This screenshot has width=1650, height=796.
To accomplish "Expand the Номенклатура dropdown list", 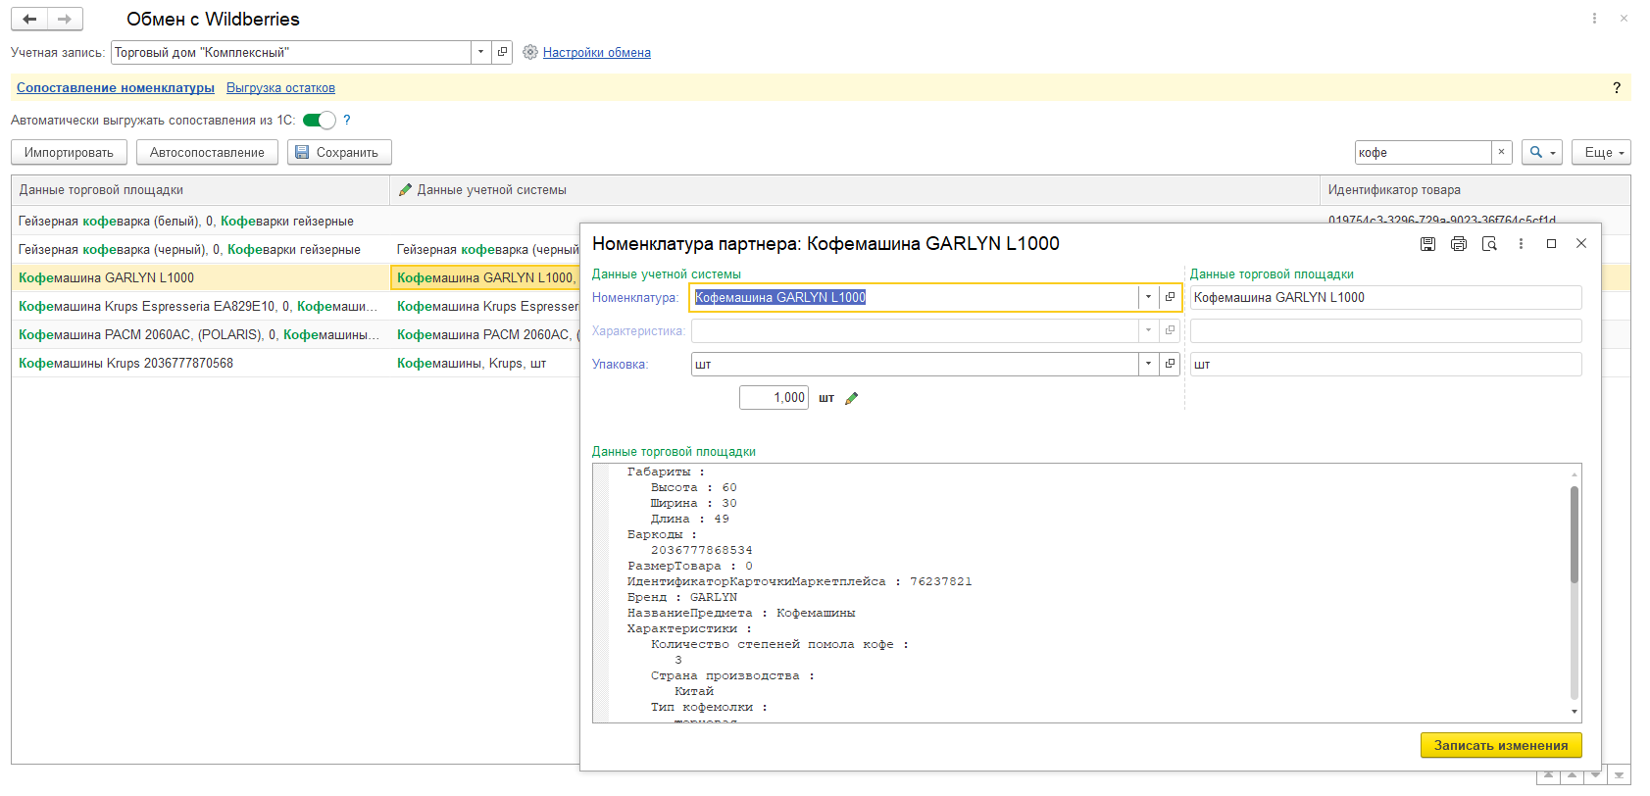I will [1148, 297].
